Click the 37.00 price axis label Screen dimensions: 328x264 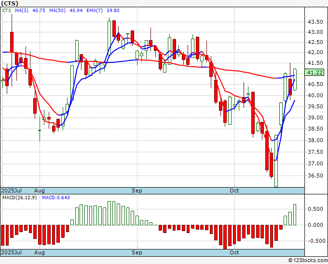(x=315, y=164)
